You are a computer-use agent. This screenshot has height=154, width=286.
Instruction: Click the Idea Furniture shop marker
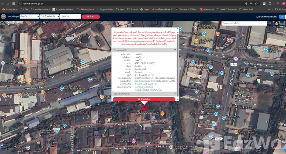pyautogui.click(x=83, y=62)
